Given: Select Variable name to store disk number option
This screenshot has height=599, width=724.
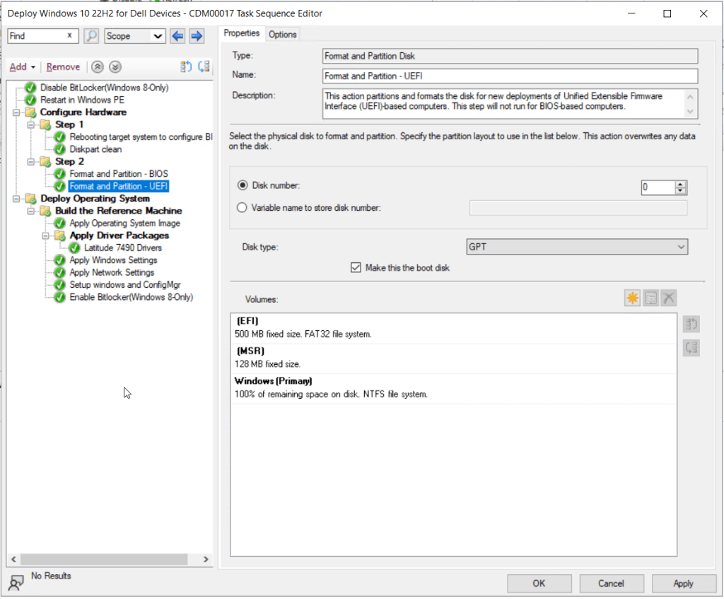Looking at the screenshot, I should (x=243, y=207).
